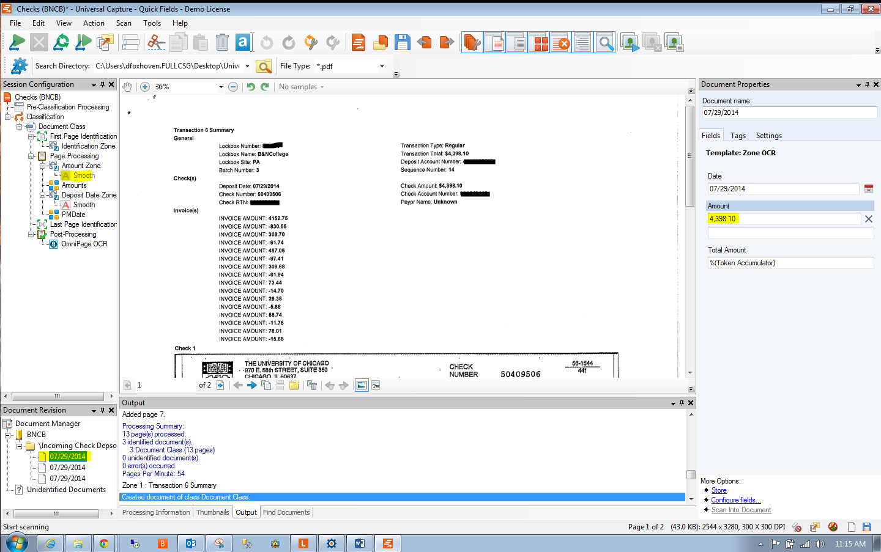Open the File Type dropdown
881x552 pixels.
(x=382, y=66)
